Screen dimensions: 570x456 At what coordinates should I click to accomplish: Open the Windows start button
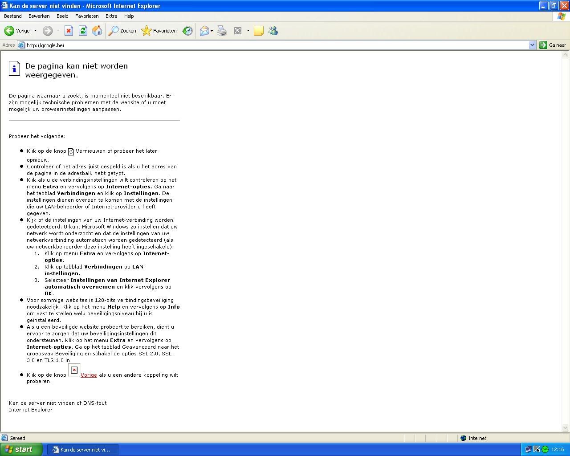pos(21,449)
